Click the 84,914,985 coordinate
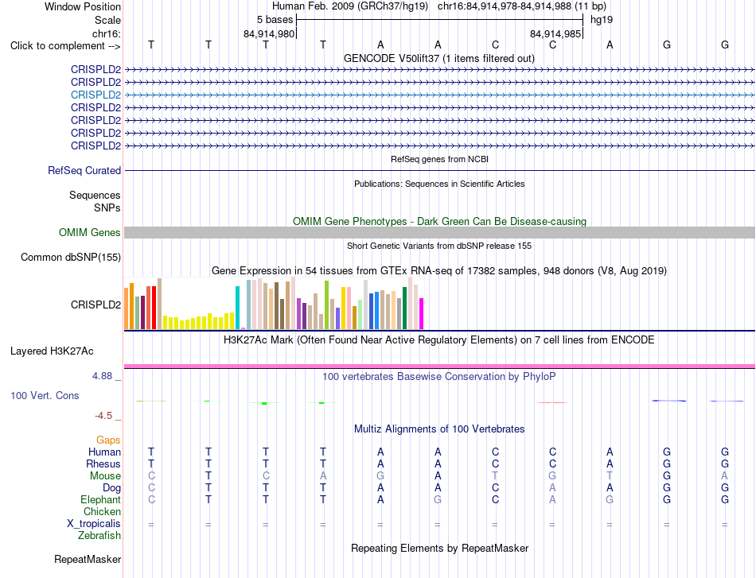 [555, 33]
